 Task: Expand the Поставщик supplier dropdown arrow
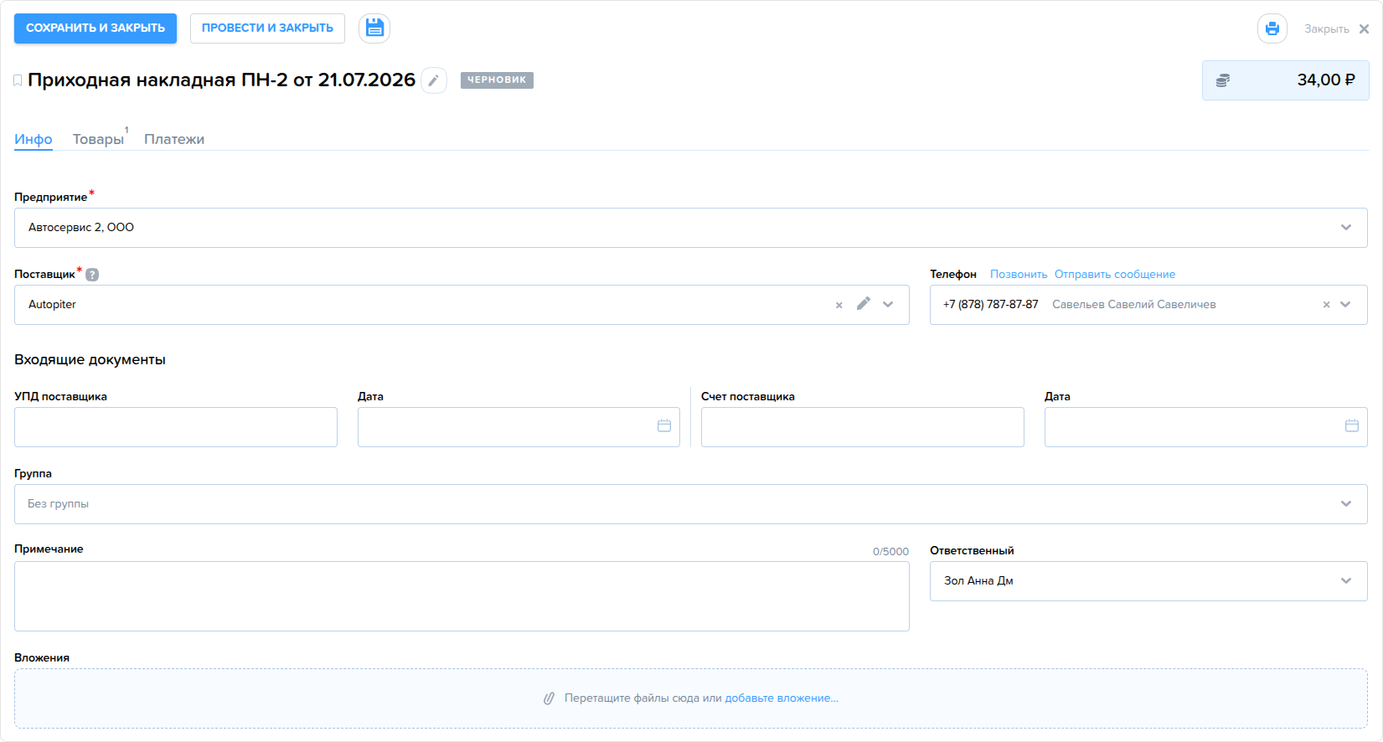pyautogui.click(x=888, y=305)
